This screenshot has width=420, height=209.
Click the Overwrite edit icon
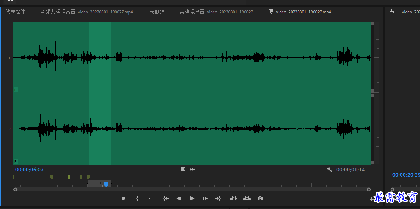click(x=247, y=198)
